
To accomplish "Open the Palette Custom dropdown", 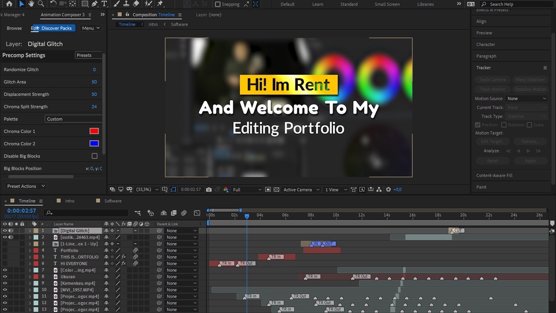I will pos(73,119).
